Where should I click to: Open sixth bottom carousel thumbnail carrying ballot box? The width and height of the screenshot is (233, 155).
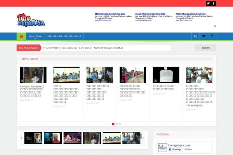131,138
